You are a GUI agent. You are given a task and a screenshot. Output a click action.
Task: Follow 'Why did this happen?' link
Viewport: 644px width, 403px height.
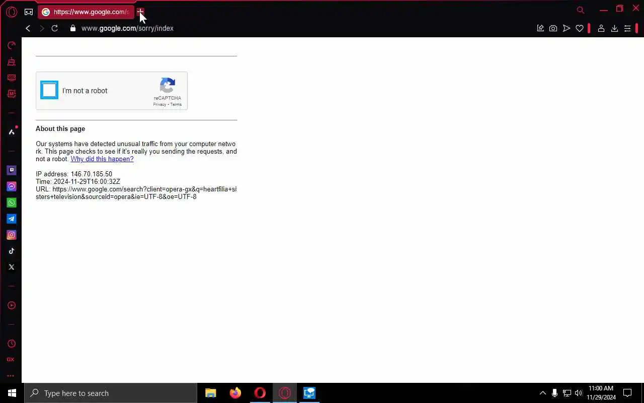coord(102,159)
